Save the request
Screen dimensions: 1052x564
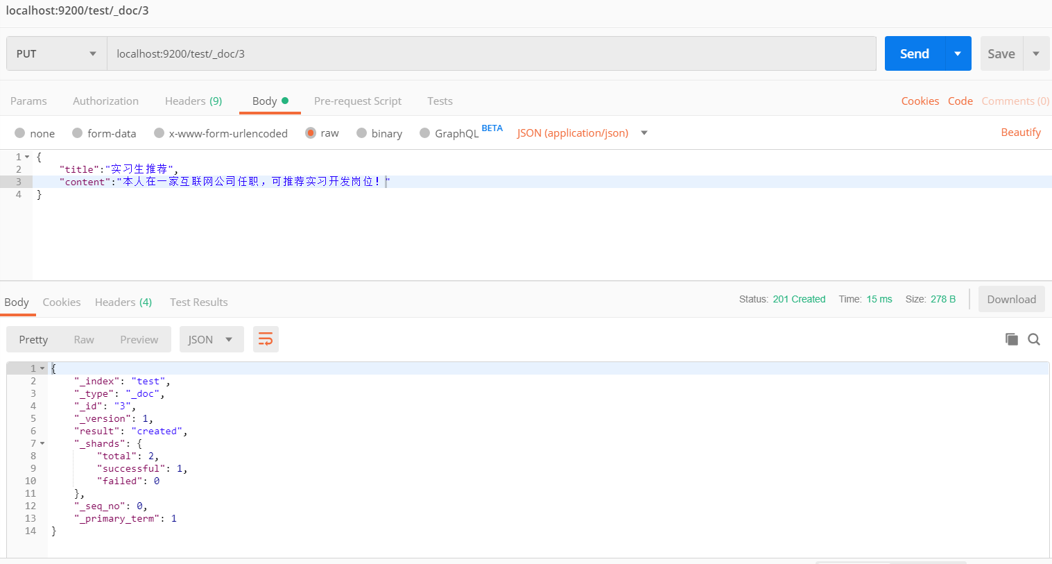pyautogui.click(x=1001, y=53)
